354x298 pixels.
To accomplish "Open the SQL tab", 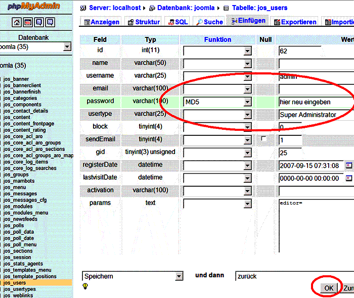I will (178, 22).
